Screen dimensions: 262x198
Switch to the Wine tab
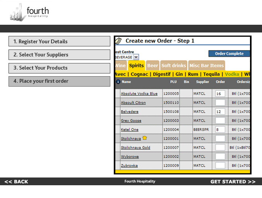121,65
